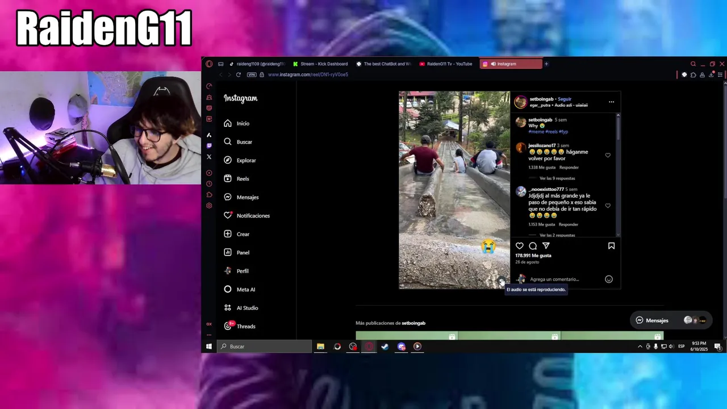Open the X icon in browser sidebar

[209, 157]
